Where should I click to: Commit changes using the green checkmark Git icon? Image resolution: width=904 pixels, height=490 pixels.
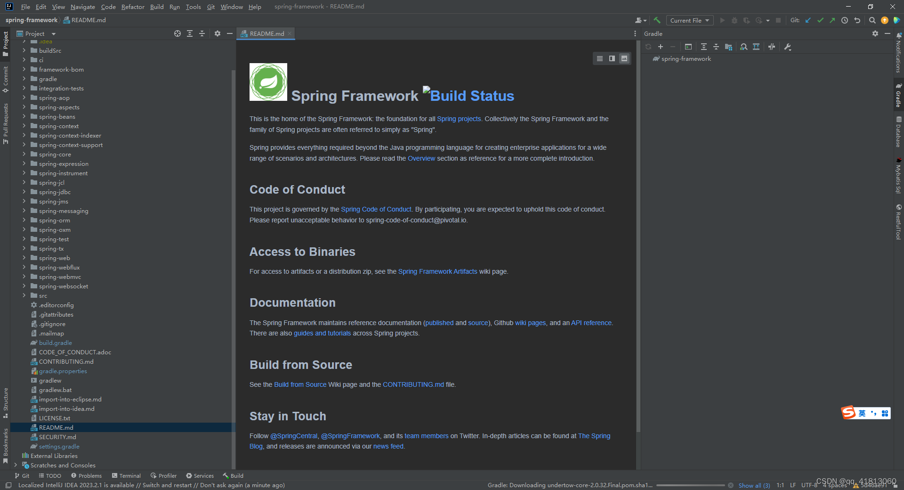click(821, 20)
